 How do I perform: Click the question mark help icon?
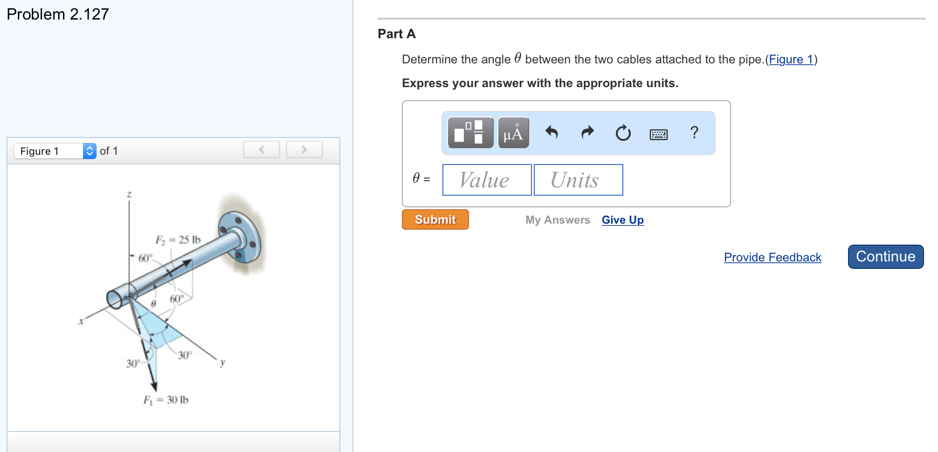click(x=694, y=133)
